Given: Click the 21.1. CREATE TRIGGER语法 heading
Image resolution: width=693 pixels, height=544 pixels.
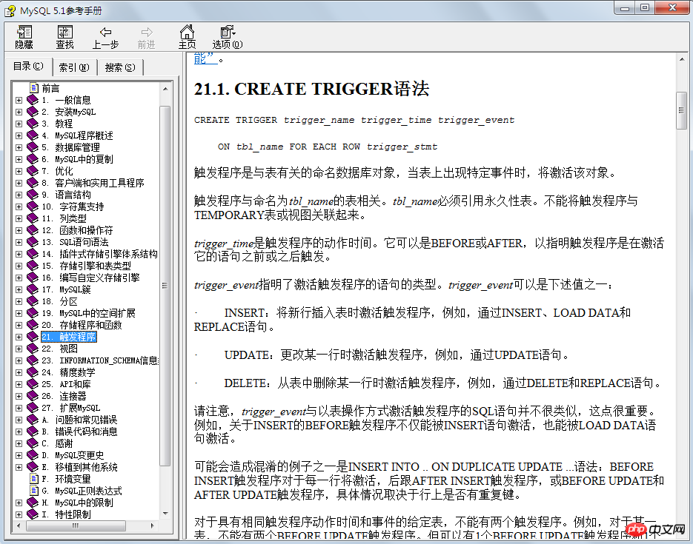Looking at the screenshot, I should point(311,89).
